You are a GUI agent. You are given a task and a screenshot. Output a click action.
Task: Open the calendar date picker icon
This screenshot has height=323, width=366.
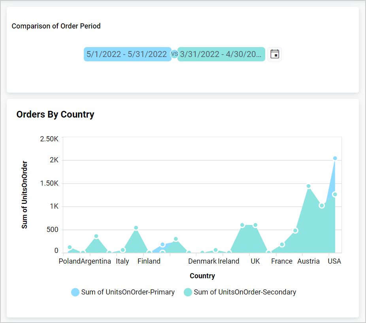[x=274, y=54]
